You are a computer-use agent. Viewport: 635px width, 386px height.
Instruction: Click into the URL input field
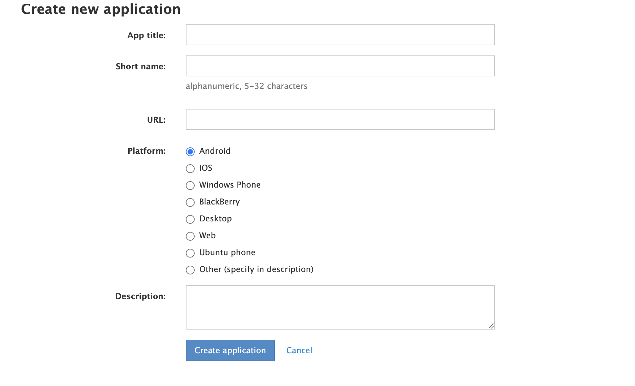[x=340, y=119]
